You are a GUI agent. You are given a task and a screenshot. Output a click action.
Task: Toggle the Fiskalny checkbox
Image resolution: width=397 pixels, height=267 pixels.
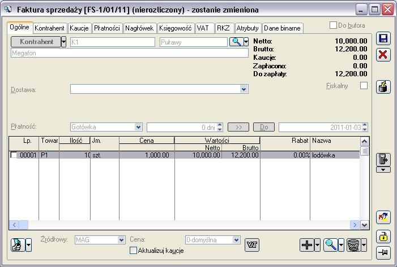(364, 86)
